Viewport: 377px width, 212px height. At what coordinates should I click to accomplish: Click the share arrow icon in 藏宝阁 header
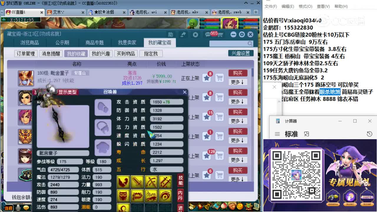[183, 34]
